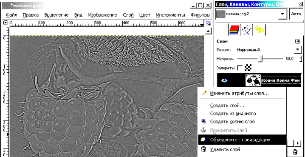This screenshot has height=157, width=305.
Task: Hide the Копия Копия Фон layer
Action: pyautogui.click(x=225, y=80)
